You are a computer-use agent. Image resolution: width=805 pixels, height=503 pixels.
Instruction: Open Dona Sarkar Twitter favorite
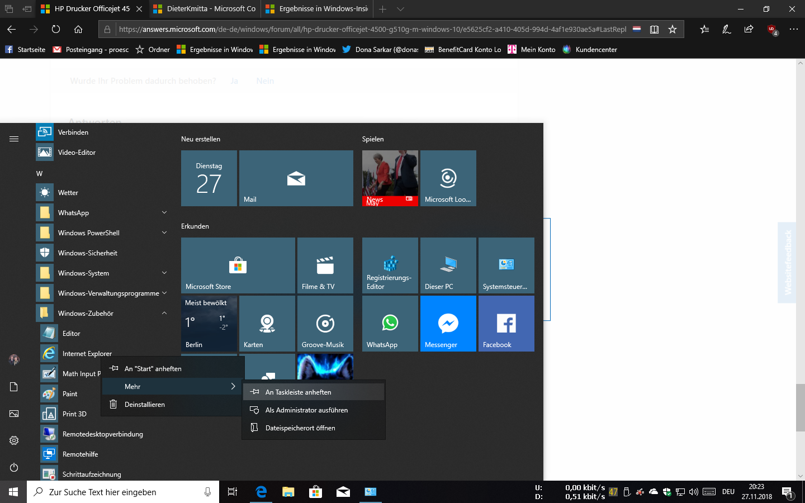(380, 50)
